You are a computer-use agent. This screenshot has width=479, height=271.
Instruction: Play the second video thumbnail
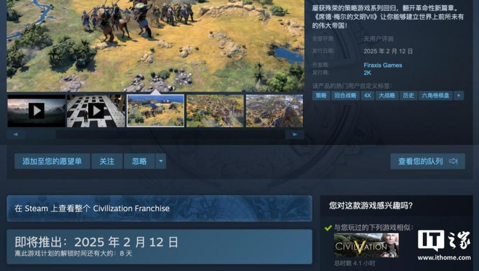(96, 111)
